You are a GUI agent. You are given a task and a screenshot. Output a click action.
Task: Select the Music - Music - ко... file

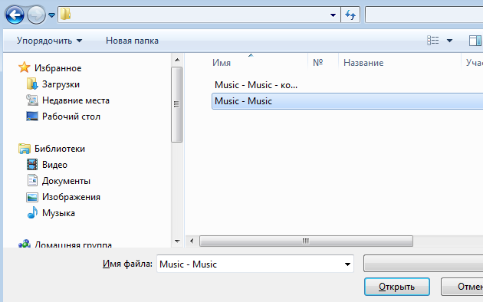coord(256,85)
